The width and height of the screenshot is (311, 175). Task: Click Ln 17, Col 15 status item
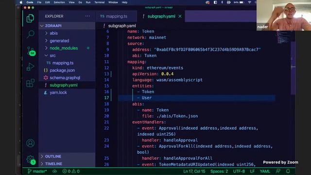[194, 171]
